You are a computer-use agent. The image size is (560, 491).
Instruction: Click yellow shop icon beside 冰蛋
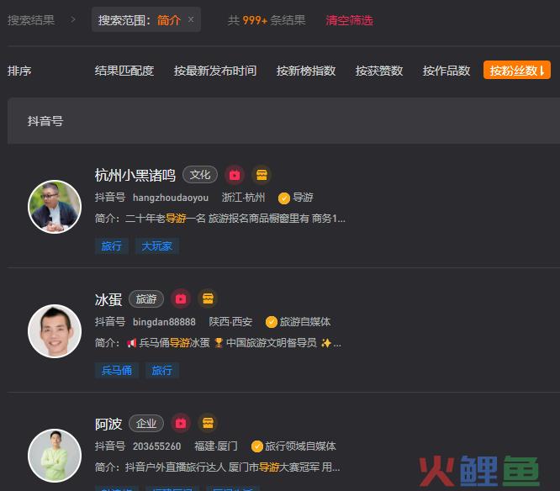click(208, 298)
